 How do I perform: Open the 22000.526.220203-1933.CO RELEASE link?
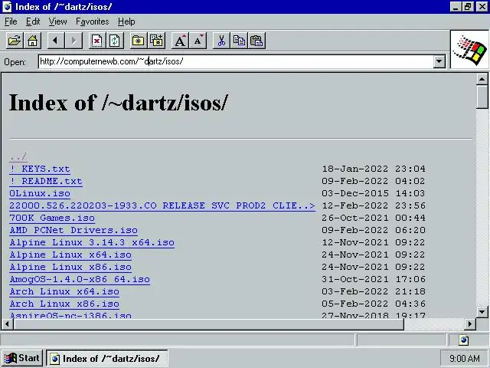tap(162, 205)
